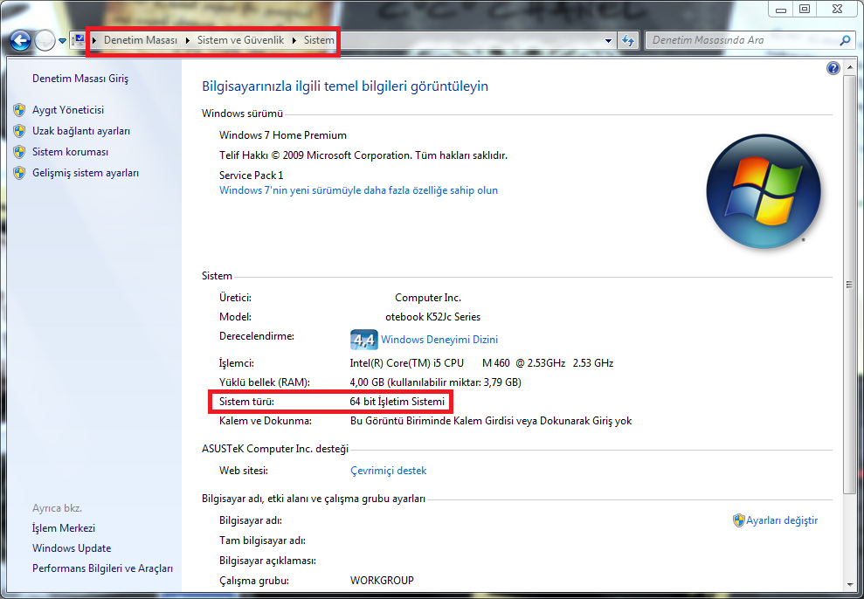Click the scrollbar up arrow
Screen dimensions: 864x599
tap(849, 66)
